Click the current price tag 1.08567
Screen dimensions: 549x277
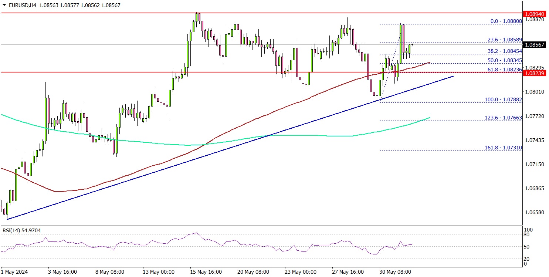click(536, 45)
